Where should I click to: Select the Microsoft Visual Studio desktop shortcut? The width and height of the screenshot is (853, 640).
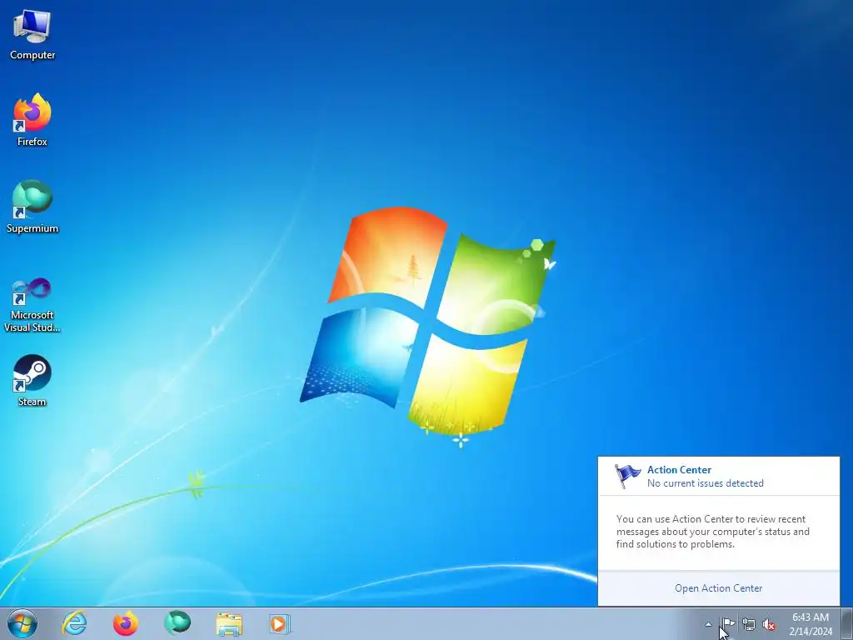[x=32, y=305]
